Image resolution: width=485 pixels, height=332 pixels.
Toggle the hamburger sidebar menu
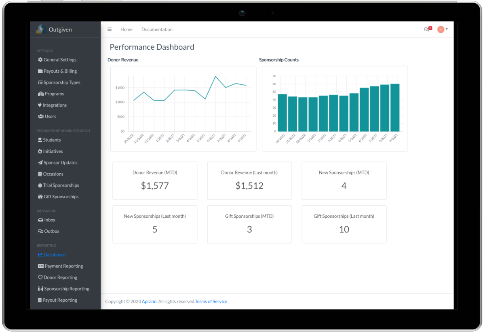pos(110,29)
